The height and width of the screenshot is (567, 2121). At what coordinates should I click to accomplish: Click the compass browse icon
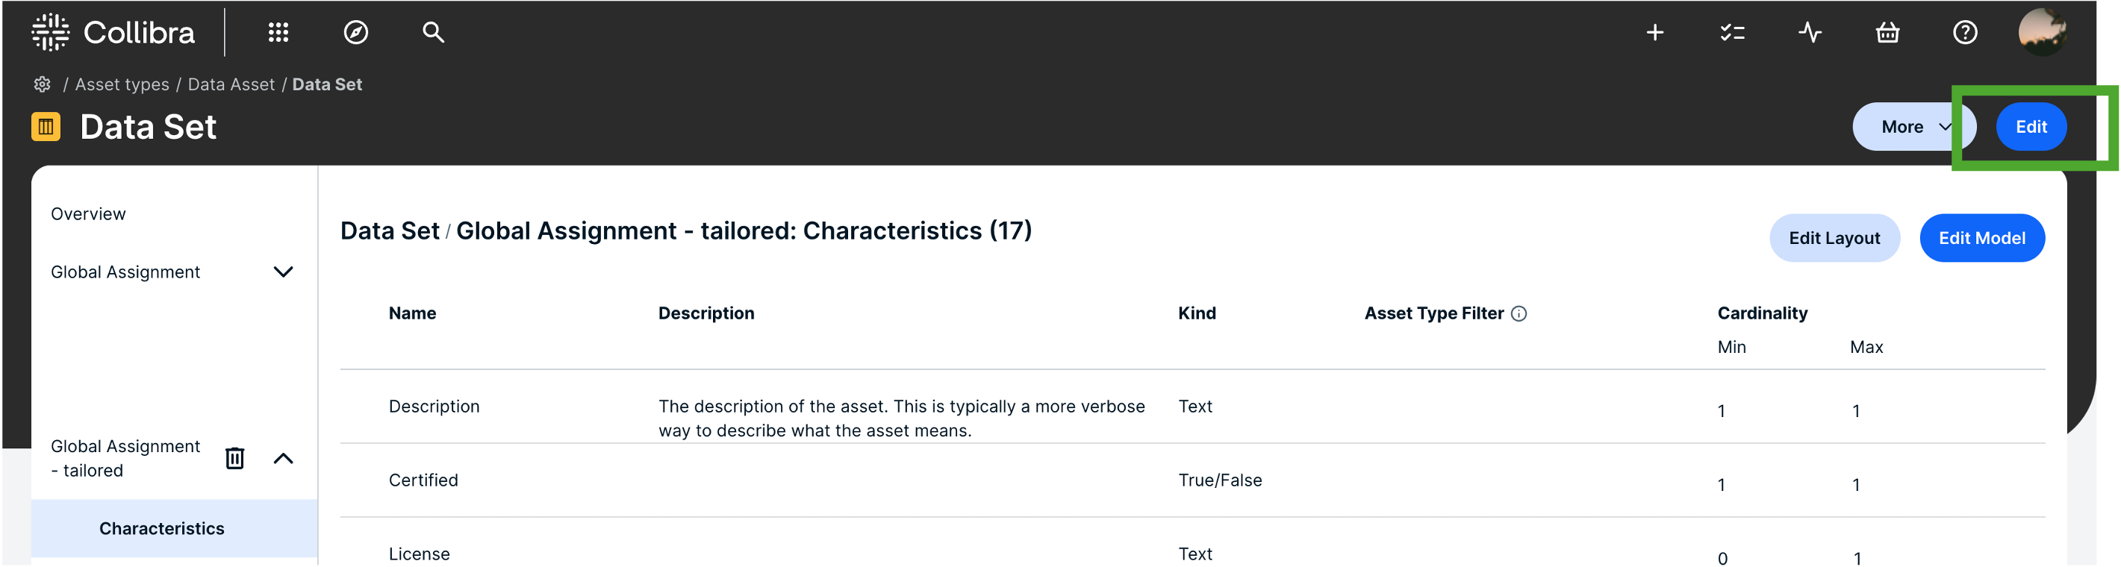coord(355,33)
